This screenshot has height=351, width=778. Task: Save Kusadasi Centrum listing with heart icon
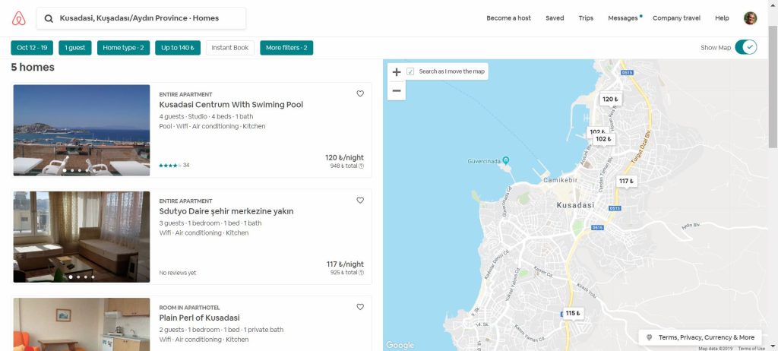tap(360, 93)
